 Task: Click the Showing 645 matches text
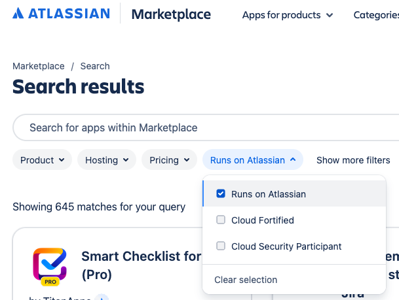click(x=99, y=207)
